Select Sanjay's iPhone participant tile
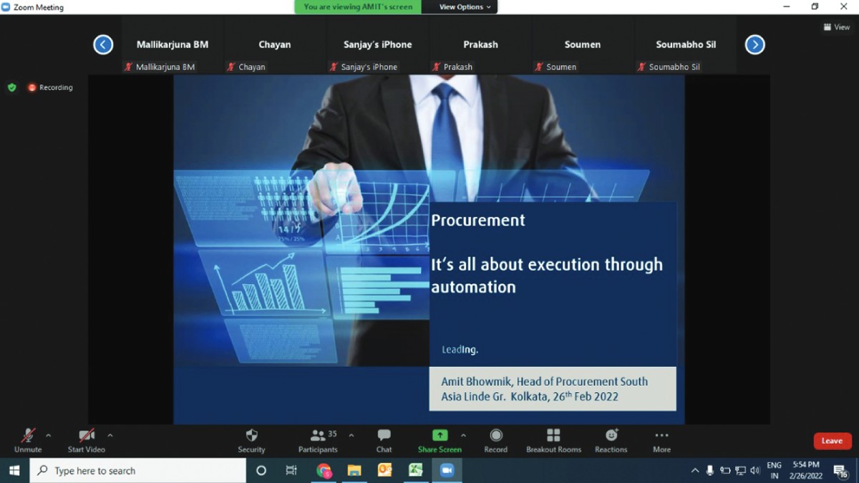Image resolution: width=859 pixels, height=483 pixels. (378, 45)
